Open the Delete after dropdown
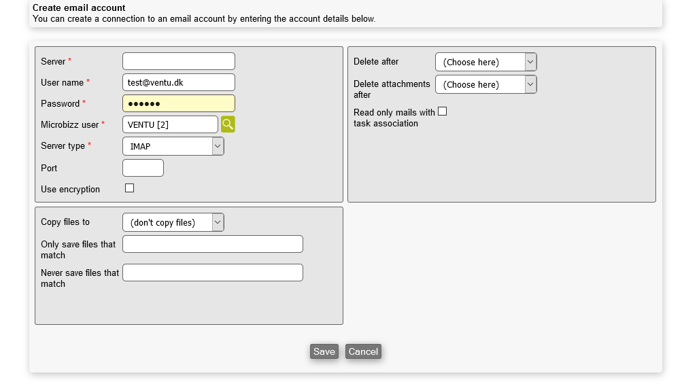The width and height of the screenshot is (684, 384). pyautogui.click(x=485, y=62)
